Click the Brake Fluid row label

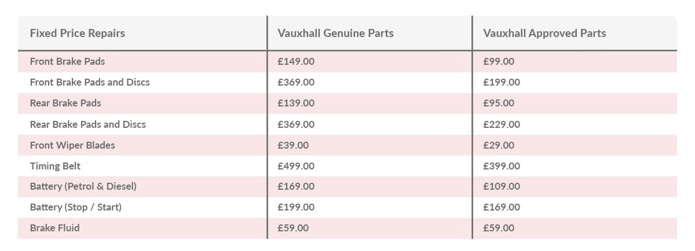tap(55, 228)
